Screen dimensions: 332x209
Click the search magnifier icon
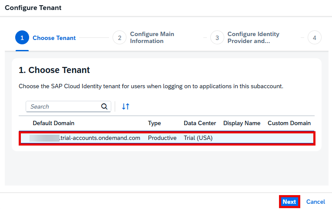pyautogui.click(x=104, y=106)
